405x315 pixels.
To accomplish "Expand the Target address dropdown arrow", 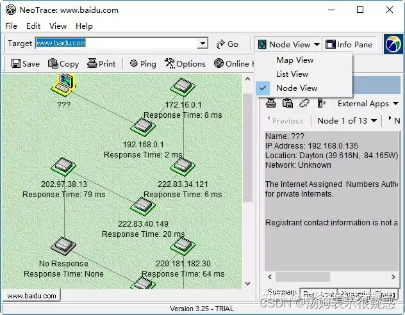I will click(202, 43).
